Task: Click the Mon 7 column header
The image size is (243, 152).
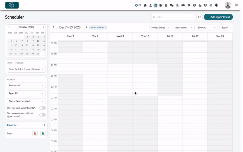Action: tap(70, 36)
